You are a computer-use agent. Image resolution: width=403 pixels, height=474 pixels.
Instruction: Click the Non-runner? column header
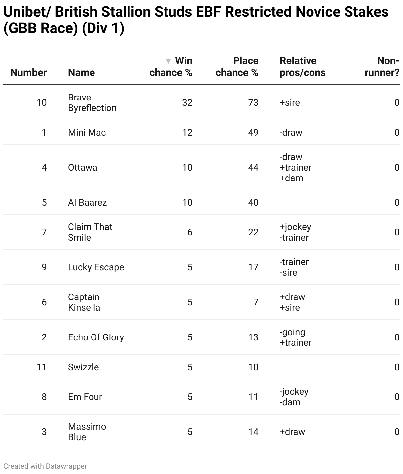382,67
